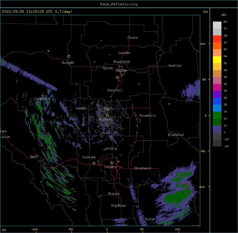Click the HighRiver town label
Screen dimensions: 238x233
(119, 206)
